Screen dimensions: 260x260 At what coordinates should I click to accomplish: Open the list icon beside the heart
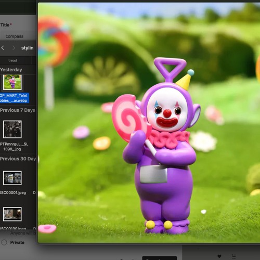pos(234,256)
